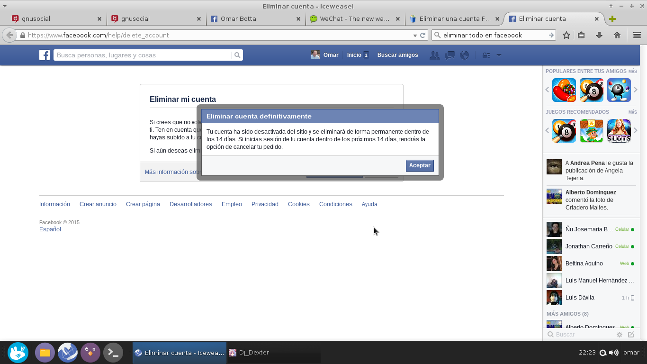Open chat with Luis Dávila
Screen dimensions: 647x364
[591, 298]
